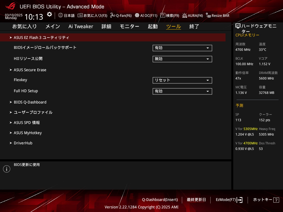Switch to the 起動 tab
Image resolution: width=283 pixels, height=212 pixels.
pos(153,26)
